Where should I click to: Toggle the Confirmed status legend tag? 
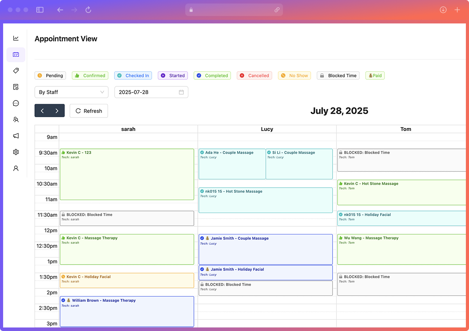click(x=90, y=76)
